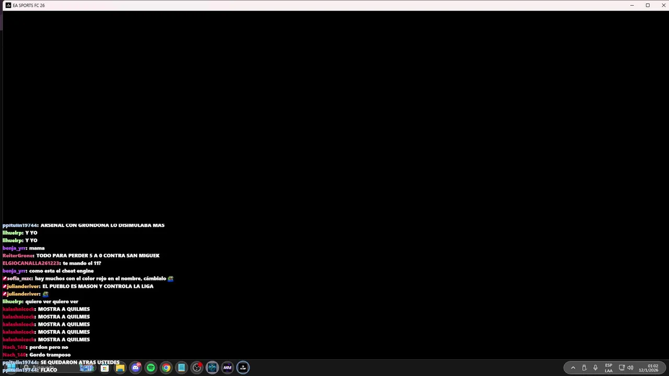Click the USB safely remove tray icon
The image size is (669, 376).
(x=584, y=368)
